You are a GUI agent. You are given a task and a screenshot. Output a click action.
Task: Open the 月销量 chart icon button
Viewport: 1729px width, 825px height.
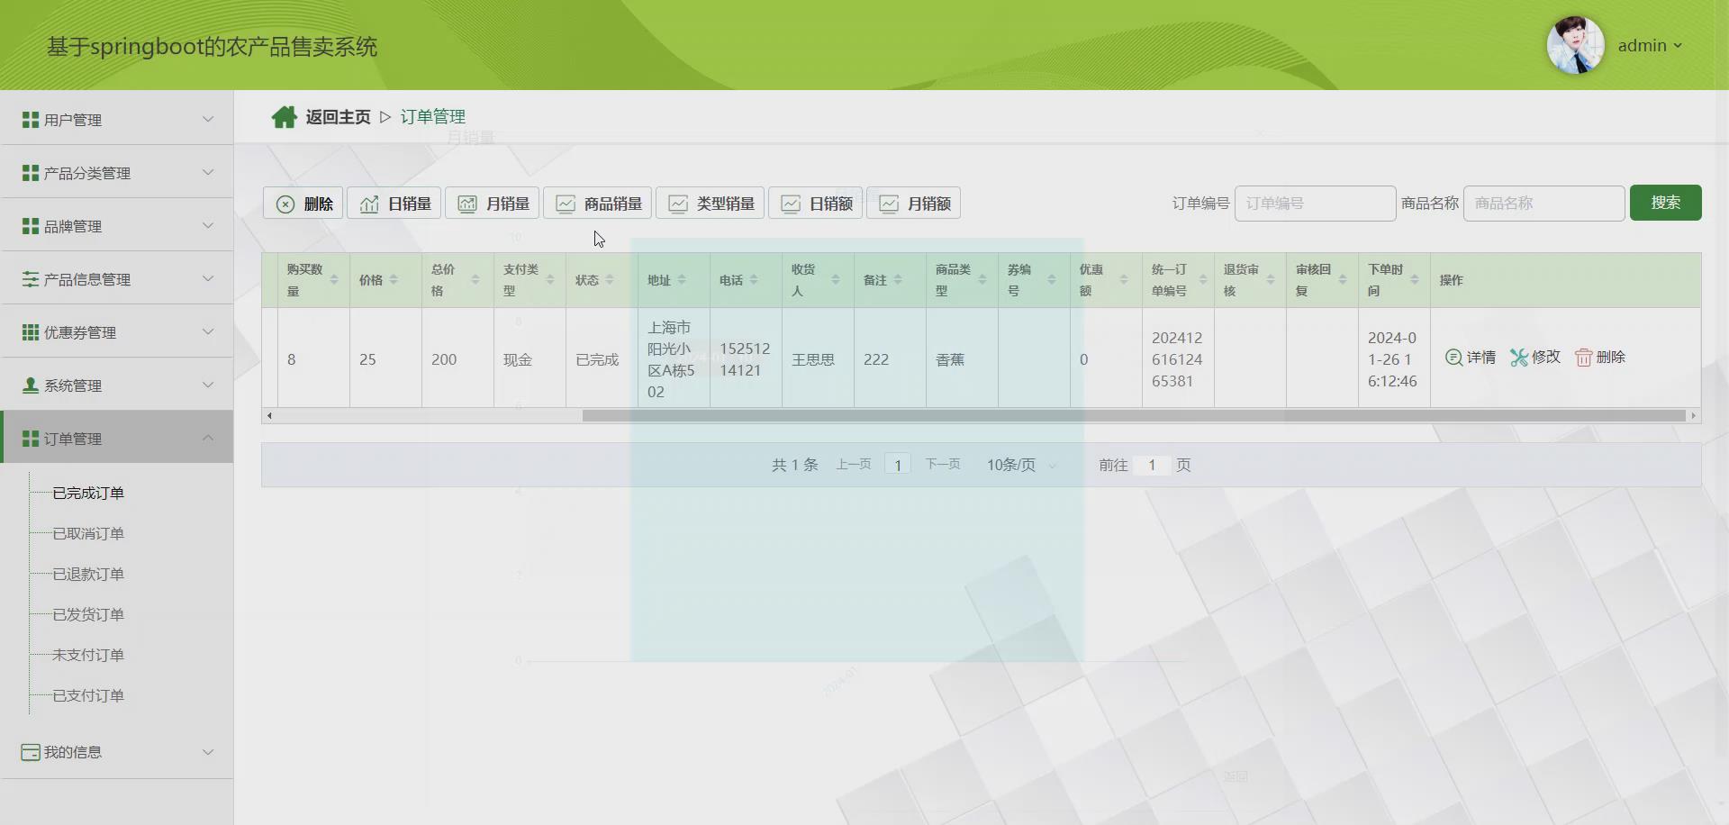(x=468, y=203)
